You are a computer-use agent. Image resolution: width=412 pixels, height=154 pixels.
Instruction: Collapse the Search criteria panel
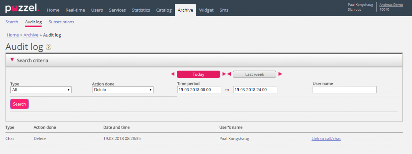click(x=12, y=60)
